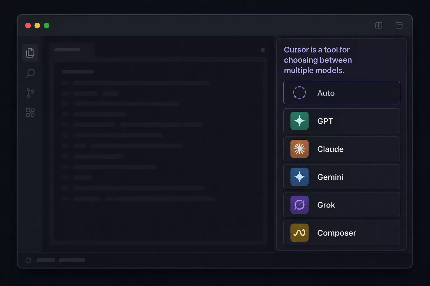Pick the Composer model option
The width and height of the screenshot is (430, 286).
(342, 233)
